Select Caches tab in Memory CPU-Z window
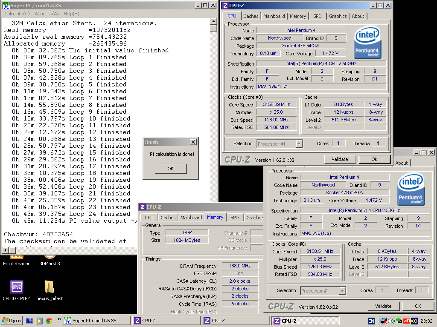437x327 pixels. pos(168,218)
